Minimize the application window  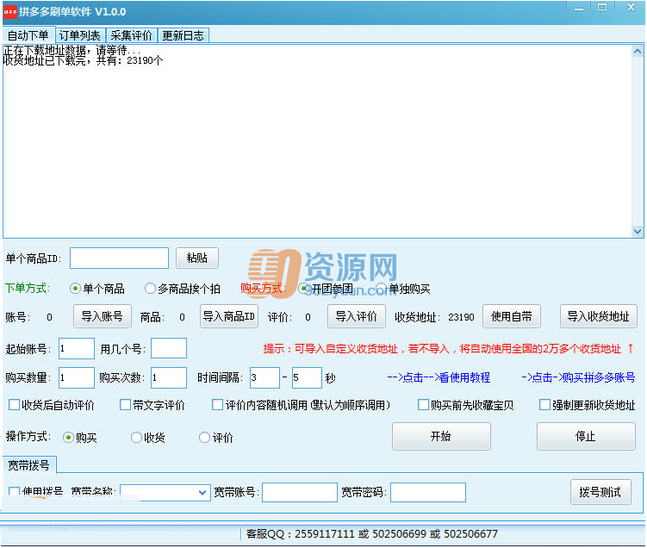(579, 9)
